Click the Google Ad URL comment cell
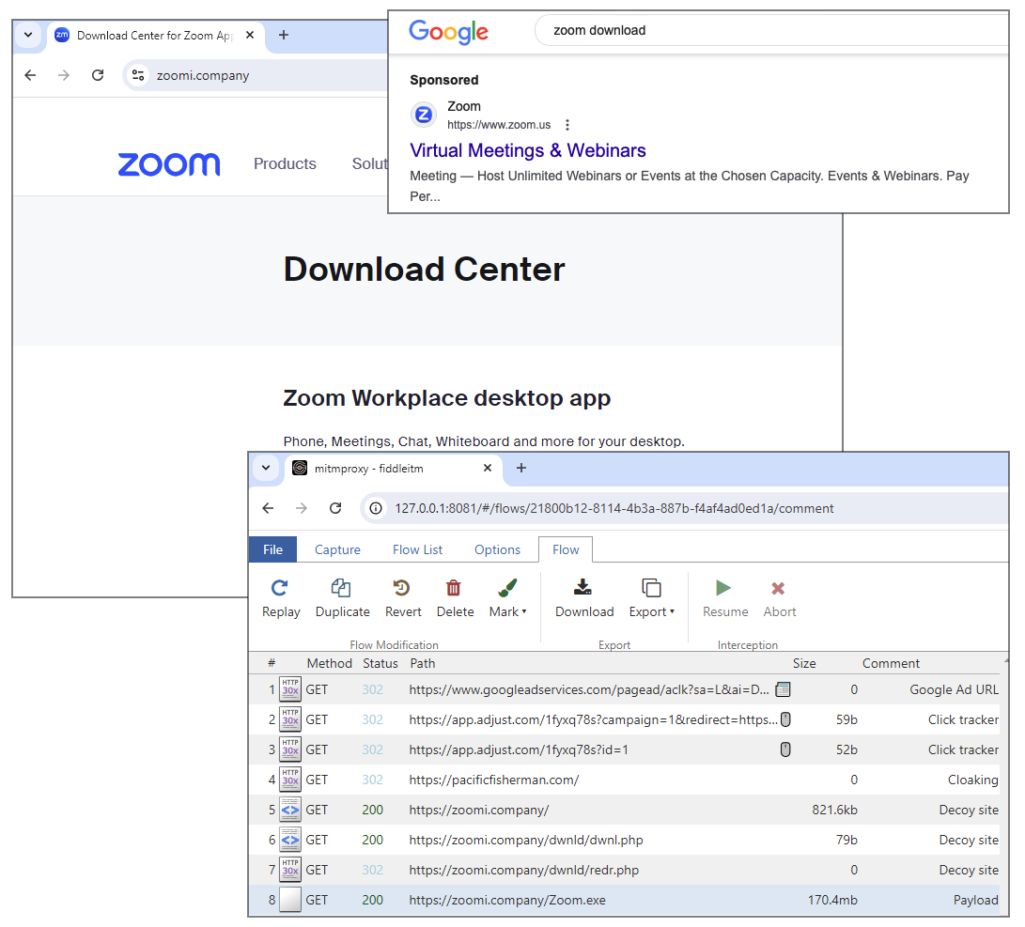The image size is (1025, 927). [x=954, y=689]
